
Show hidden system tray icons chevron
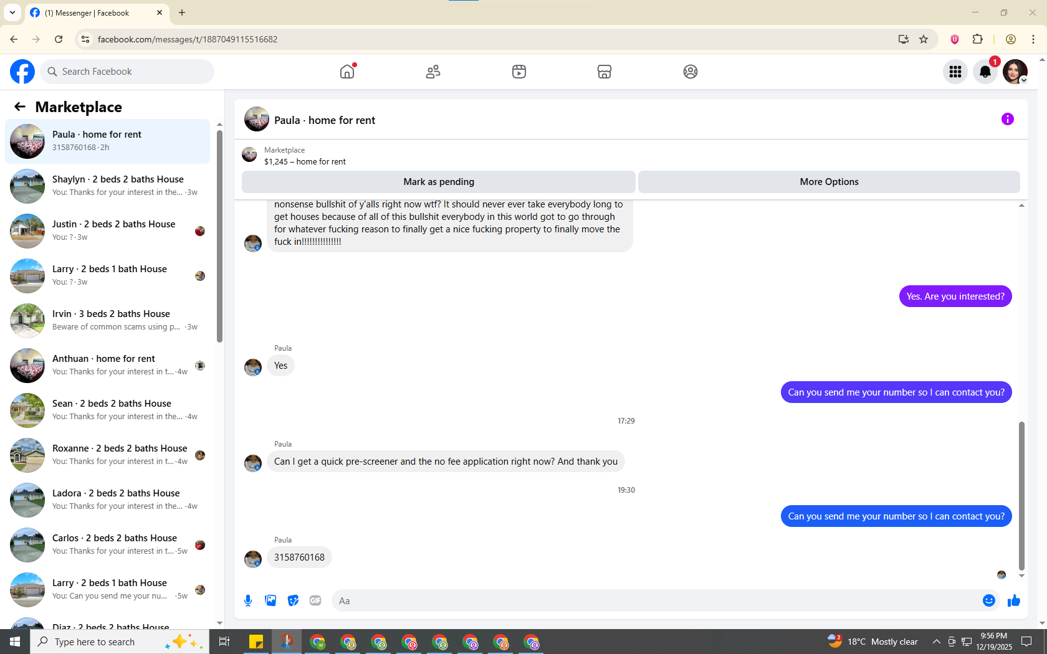tap(936, 642)
